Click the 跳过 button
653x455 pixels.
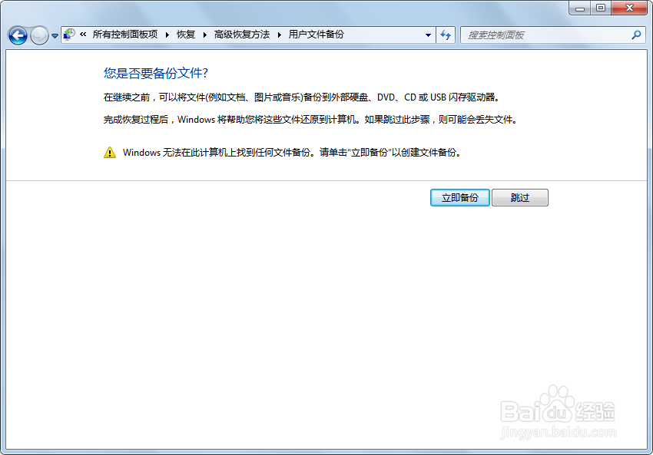coord(519,197)
